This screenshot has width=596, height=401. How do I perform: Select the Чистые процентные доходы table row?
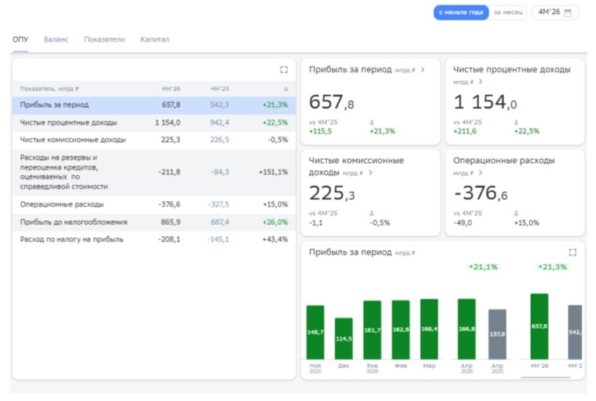[x=154, y=123]
